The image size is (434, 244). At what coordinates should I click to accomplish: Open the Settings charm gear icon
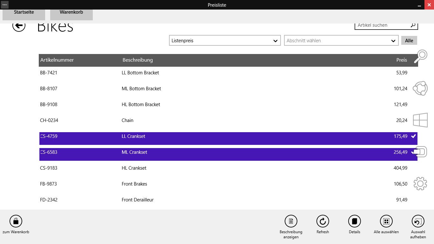point(420,184)
